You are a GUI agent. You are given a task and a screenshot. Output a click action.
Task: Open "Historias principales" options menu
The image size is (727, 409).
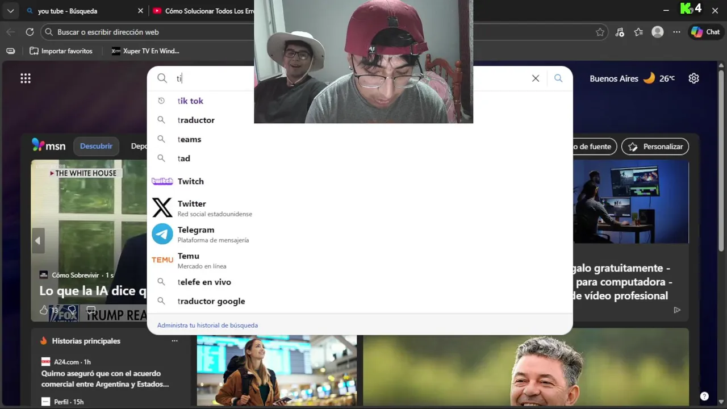click(x=174, y=341)
